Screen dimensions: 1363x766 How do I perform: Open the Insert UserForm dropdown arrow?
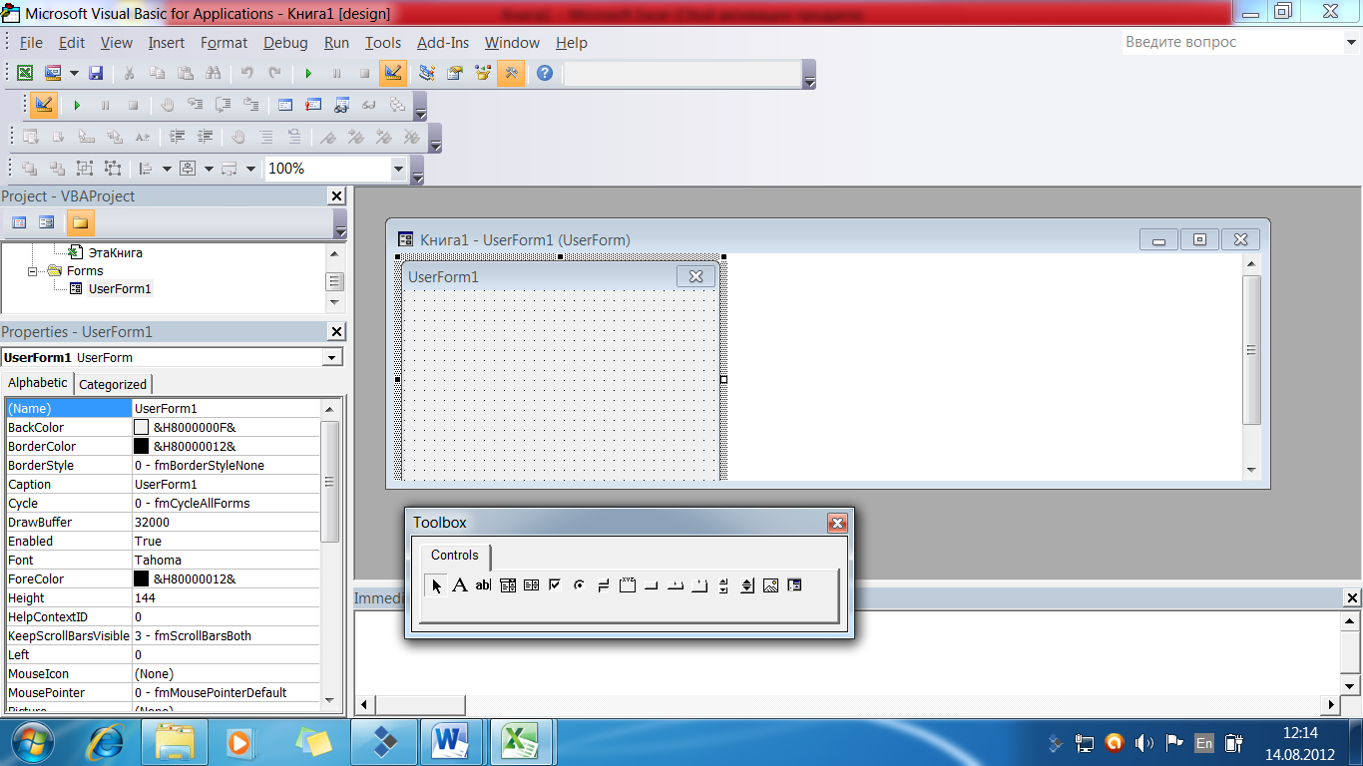pyautogui.click(x=74, y=73)
